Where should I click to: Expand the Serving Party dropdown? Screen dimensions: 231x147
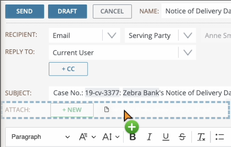coord(187,36)
